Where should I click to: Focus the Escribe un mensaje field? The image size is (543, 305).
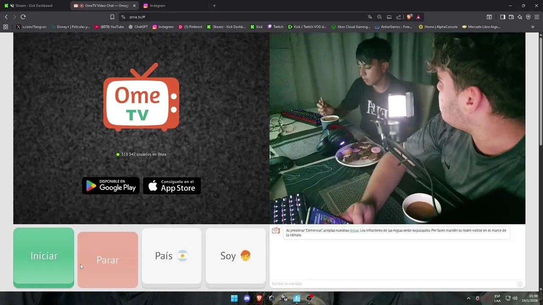coord(392,284)
